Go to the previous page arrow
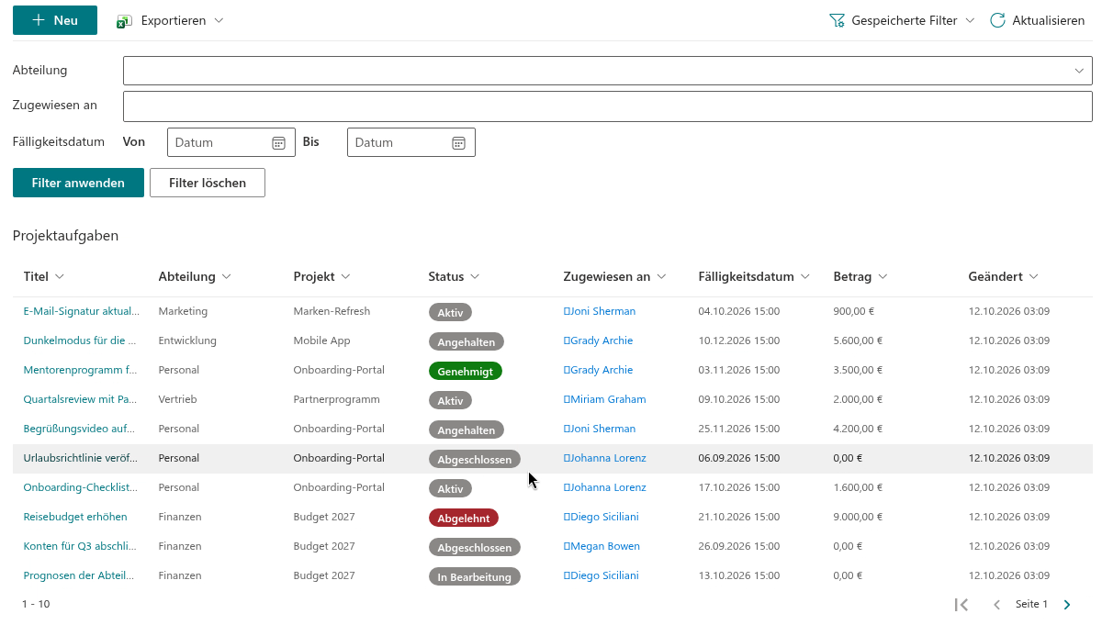This screenshot has width=1102, height=625. 996,605
